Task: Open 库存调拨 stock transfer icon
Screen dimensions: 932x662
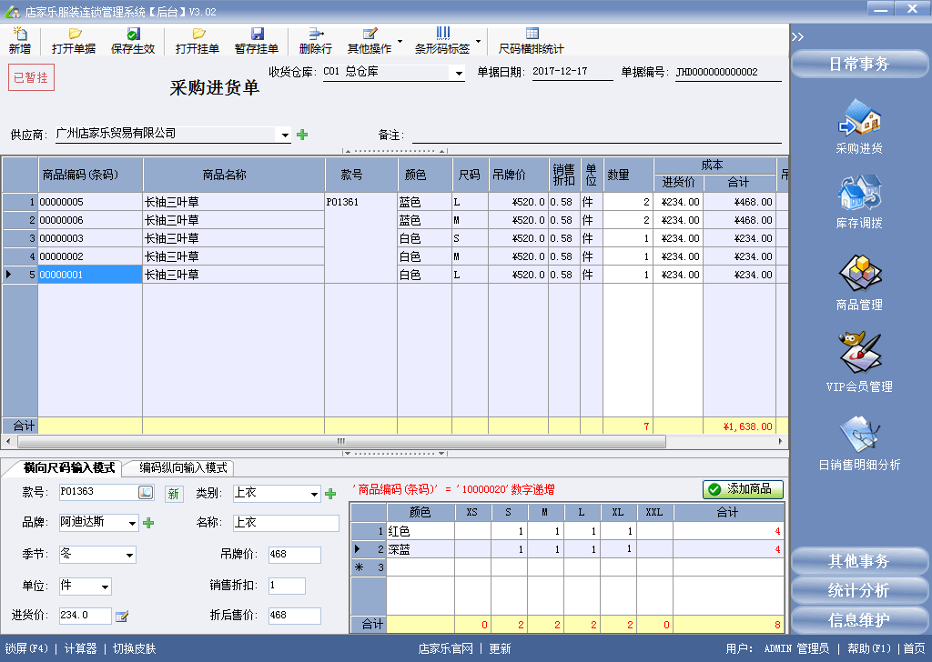Action: 859,203
